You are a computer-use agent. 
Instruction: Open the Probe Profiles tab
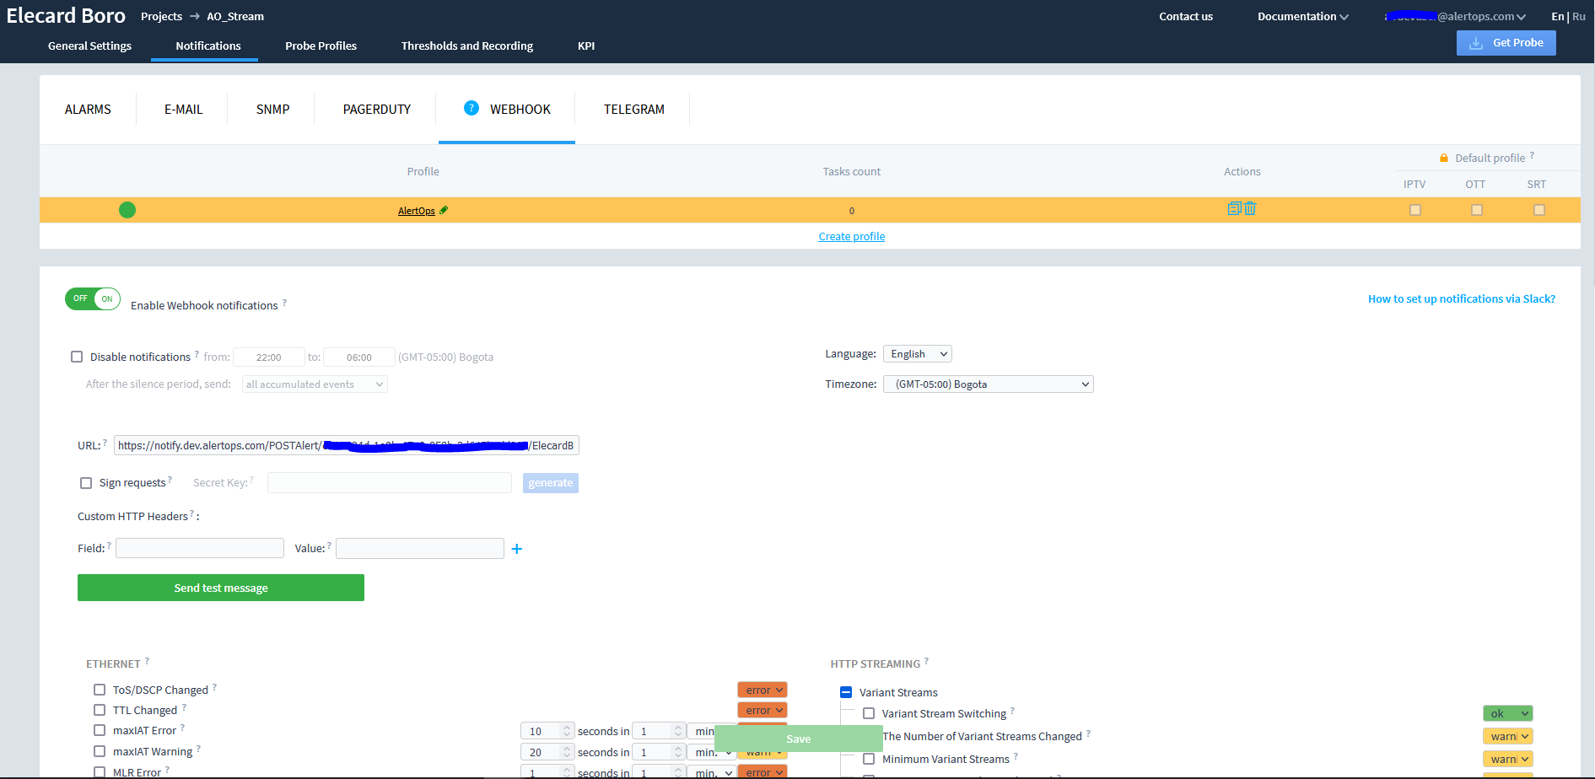[321, 46]
